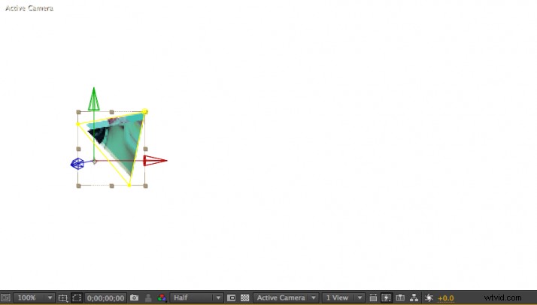Viewport: 537px width, 305px height.
Task: Click the green Y-axis arrow handle
Action: [94, 99]
